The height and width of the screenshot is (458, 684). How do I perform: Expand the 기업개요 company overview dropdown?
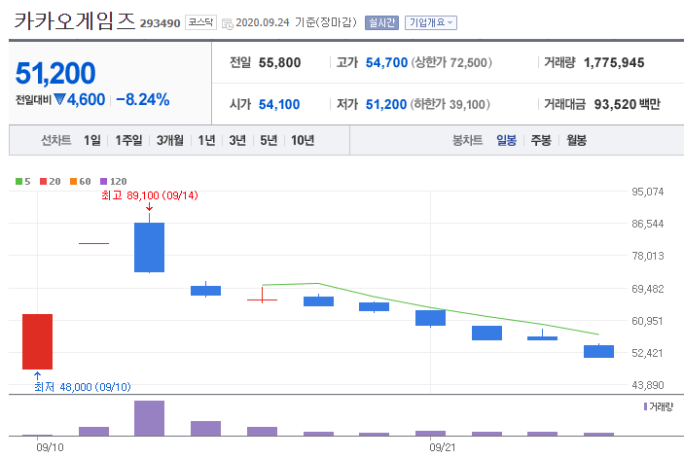431,21
